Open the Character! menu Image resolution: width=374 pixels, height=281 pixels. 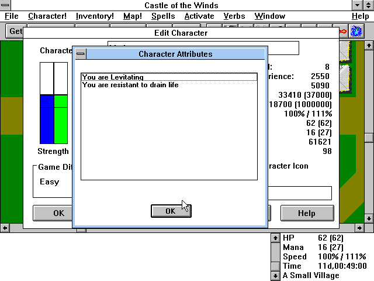point(47,16)
